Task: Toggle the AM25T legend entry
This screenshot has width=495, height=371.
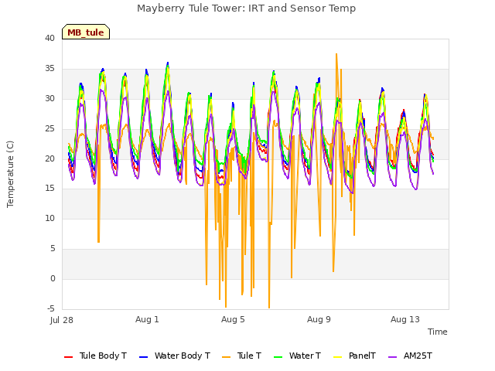Action: click(410, 356)
